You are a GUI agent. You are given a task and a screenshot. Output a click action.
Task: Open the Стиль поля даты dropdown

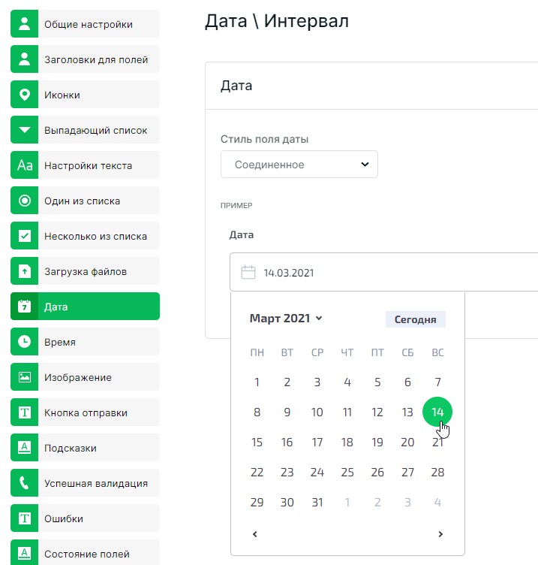tap(299, 165)
